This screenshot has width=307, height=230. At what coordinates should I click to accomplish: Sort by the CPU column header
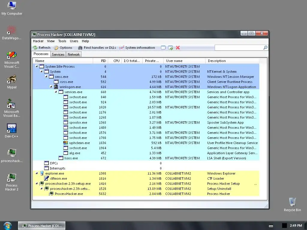tap(115, 61)
